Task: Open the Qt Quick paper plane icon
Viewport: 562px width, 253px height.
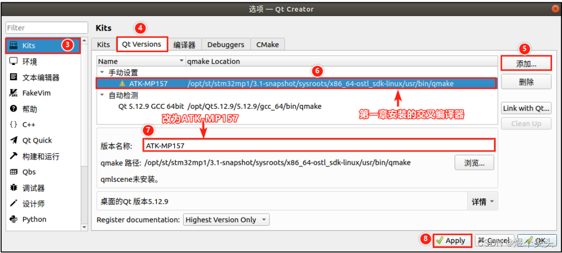Action: (x=13, y=140)
